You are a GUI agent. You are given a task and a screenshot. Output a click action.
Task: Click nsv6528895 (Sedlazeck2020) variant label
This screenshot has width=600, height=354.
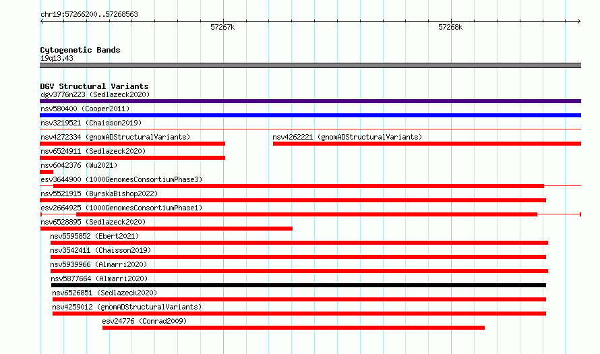93,222
